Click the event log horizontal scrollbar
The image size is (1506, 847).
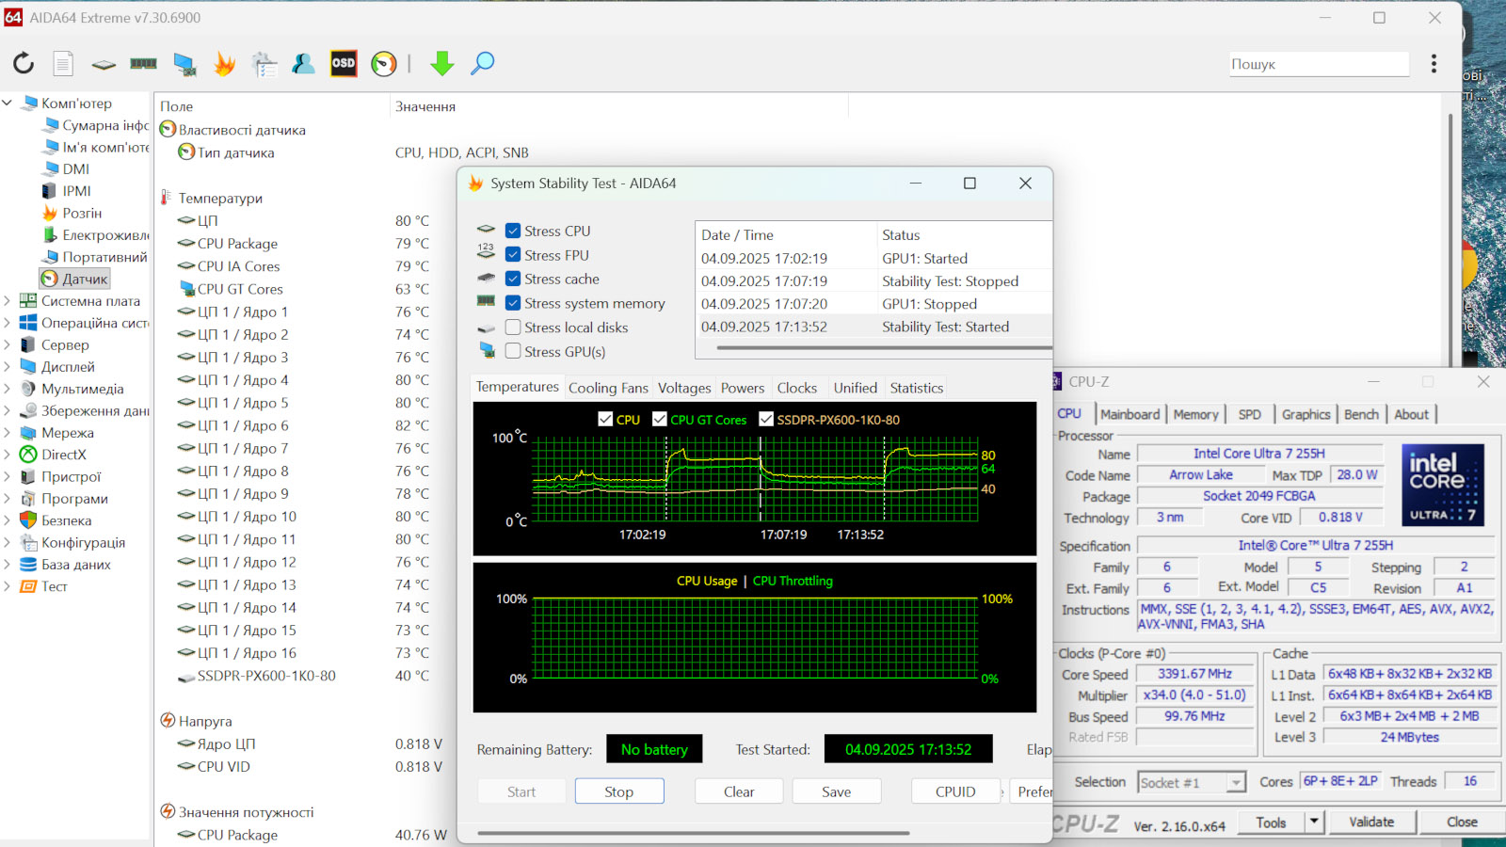[883, 347]
